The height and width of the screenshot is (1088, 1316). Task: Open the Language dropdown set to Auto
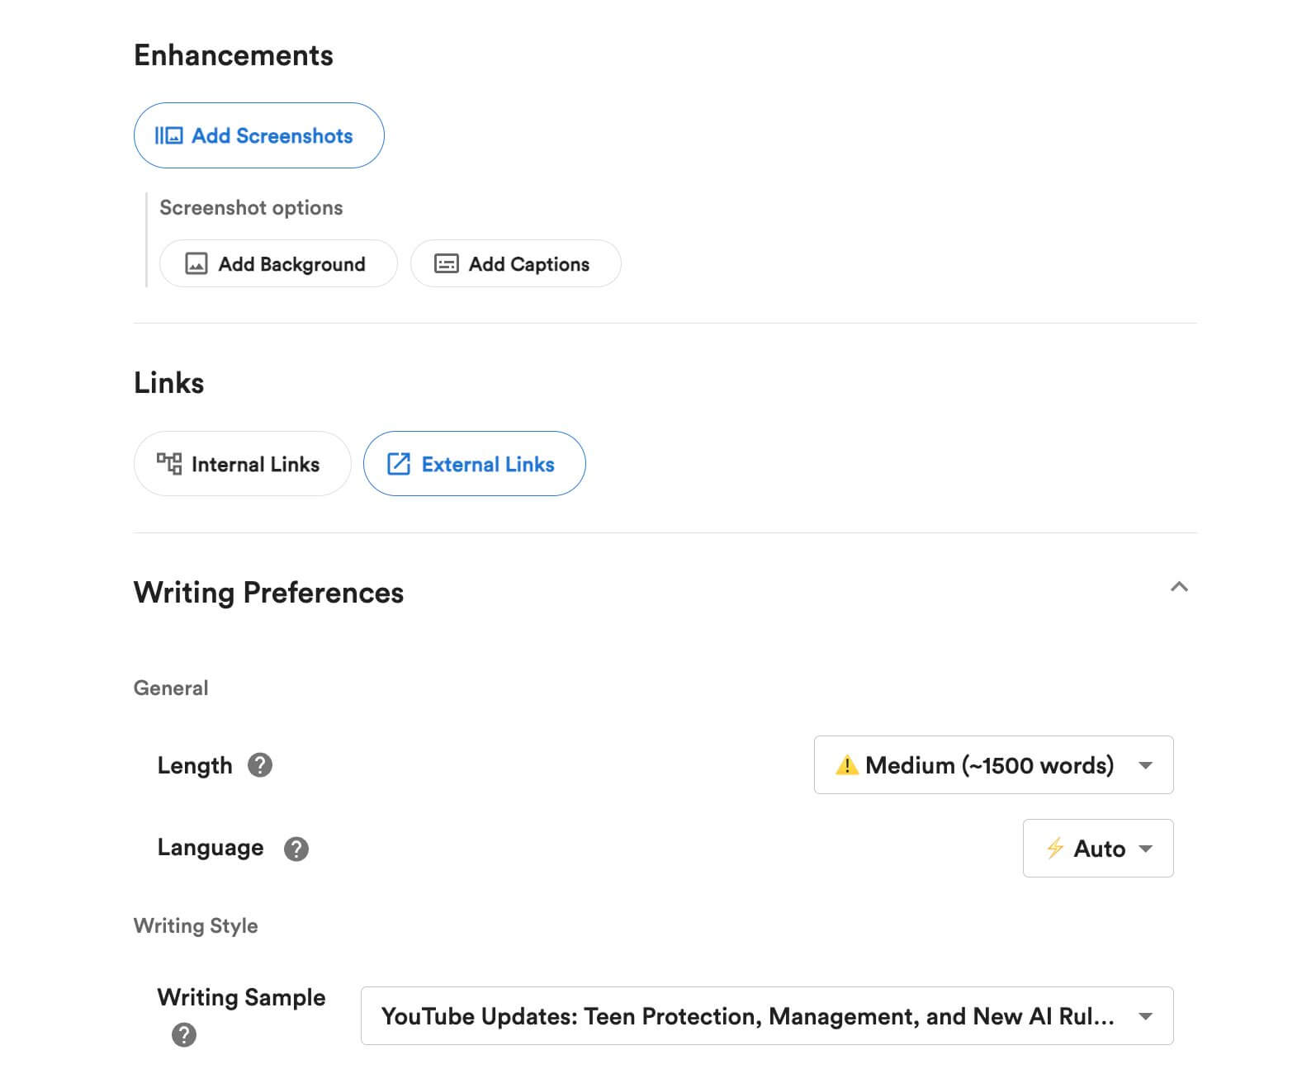coord(1097,848)
